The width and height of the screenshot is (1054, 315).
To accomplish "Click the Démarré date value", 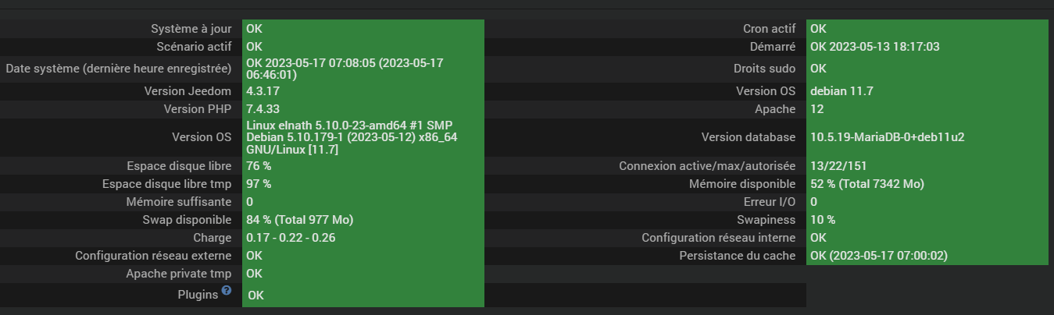I will click(x=874, y=47).
